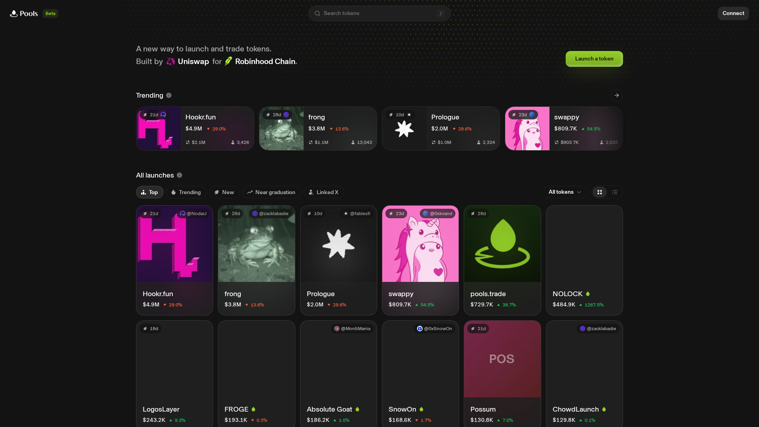Click the info icon beside All launches

point(179,175)
